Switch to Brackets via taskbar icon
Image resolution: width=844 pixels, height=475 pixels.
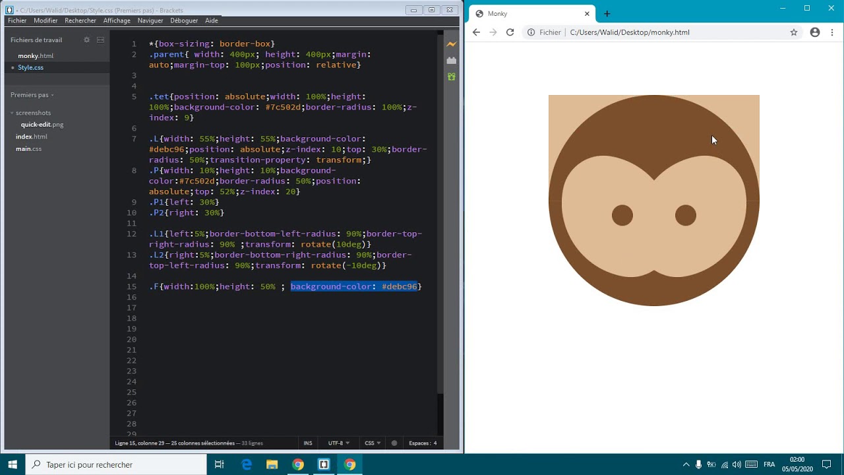tap(324, 464)
